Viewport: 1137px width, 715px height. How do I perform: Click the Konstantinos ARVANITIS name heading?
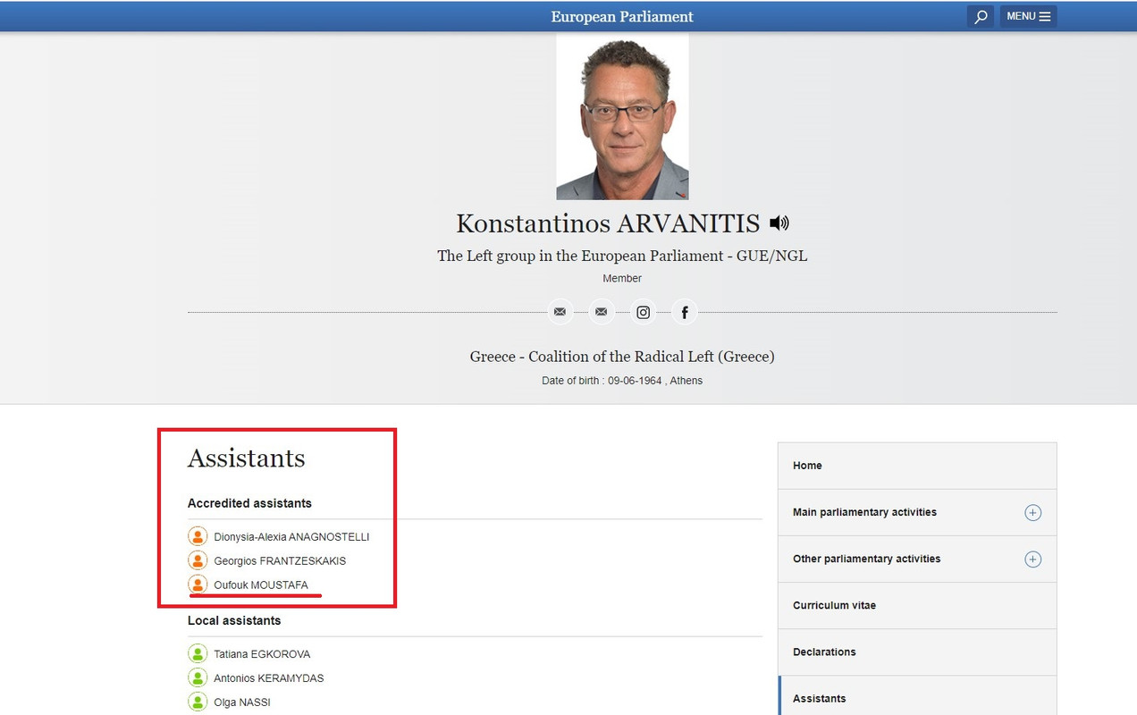(x=608, y=223)
